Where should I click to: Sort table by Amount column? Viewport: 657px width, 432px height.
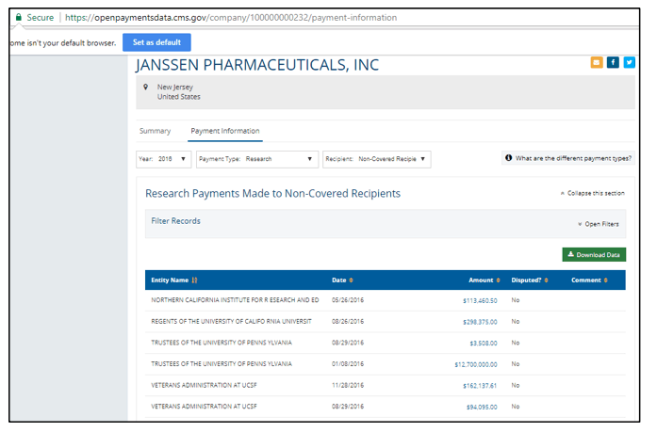click(x=485, y=280)
